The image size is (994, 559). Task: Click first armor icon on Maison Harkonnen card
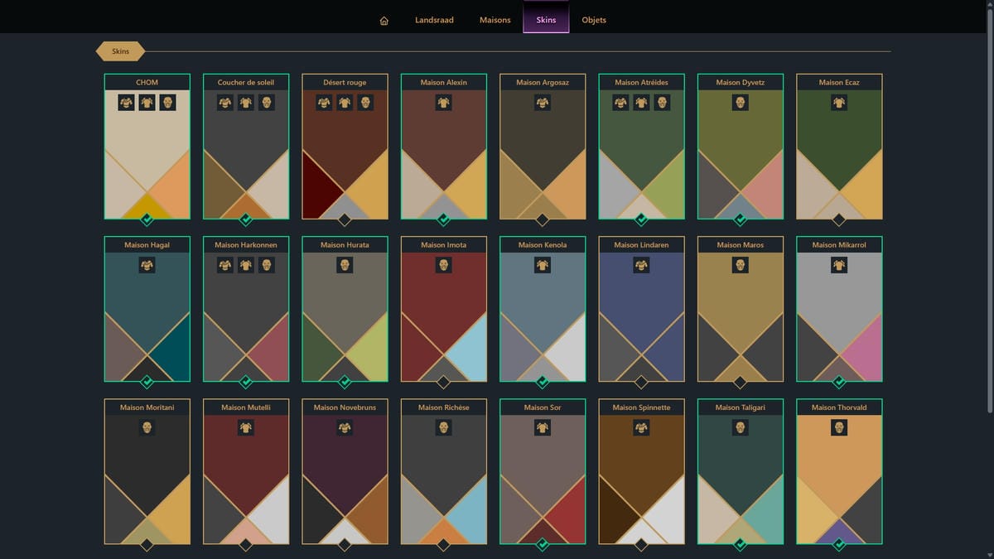(225, 265)
